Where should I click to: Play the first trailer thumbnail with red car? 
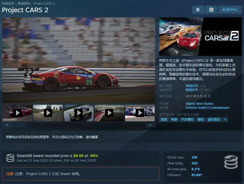(17, 113)
